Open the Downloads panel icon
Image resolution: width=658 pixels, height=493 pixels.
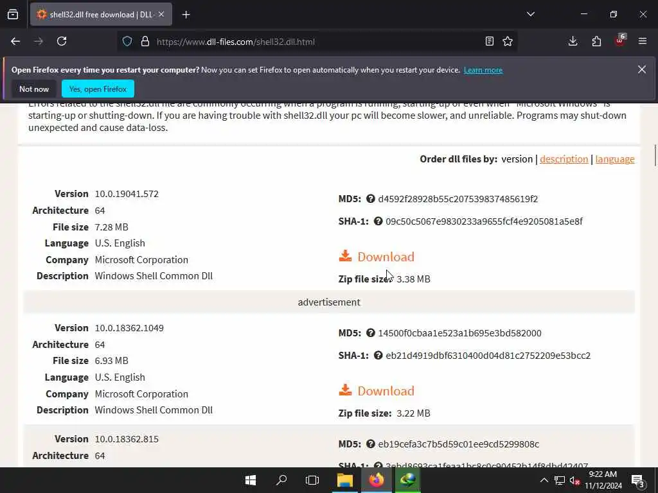click(573, 42)
